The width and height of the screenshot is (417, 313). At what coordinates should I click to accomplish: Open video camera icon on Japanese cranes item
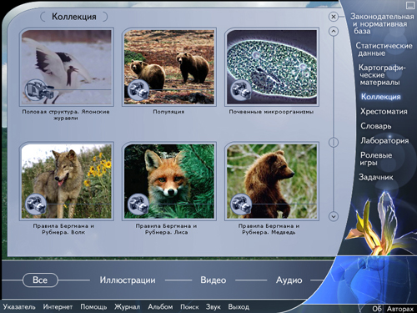[38, 90]
